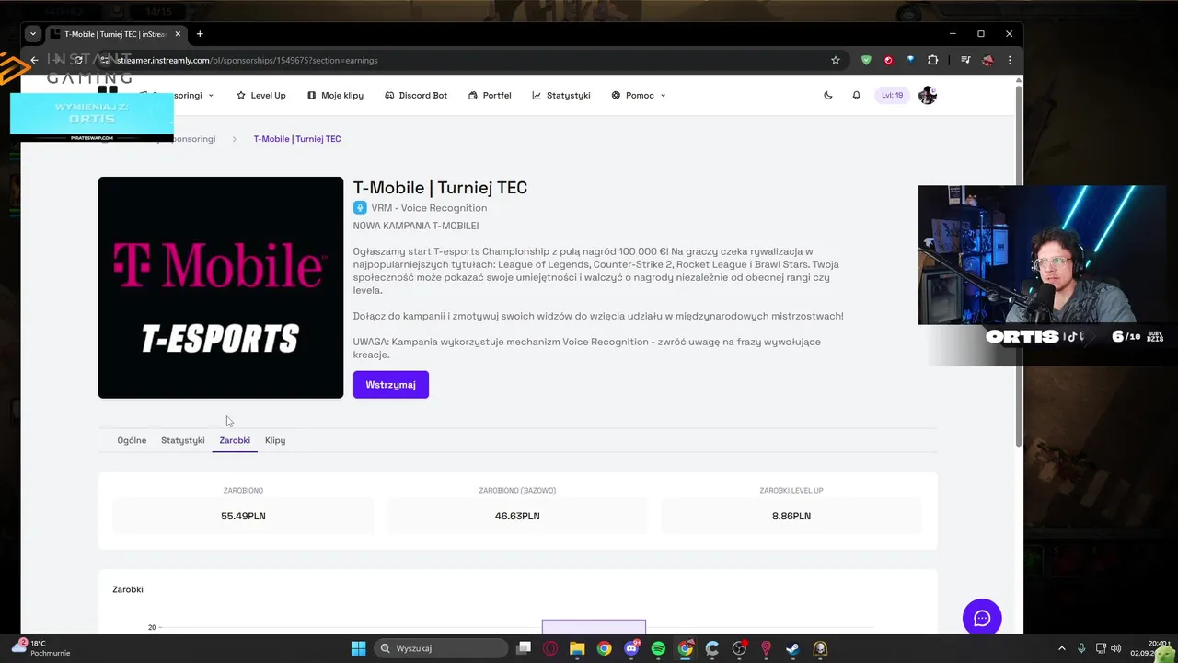
Task: Open the Chrome extensions puzzle icon
Action: [x=932, y=60]
